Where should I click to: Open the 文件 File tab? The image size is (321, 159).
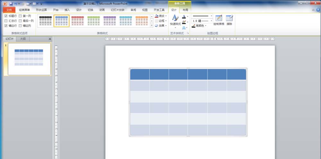9,10
